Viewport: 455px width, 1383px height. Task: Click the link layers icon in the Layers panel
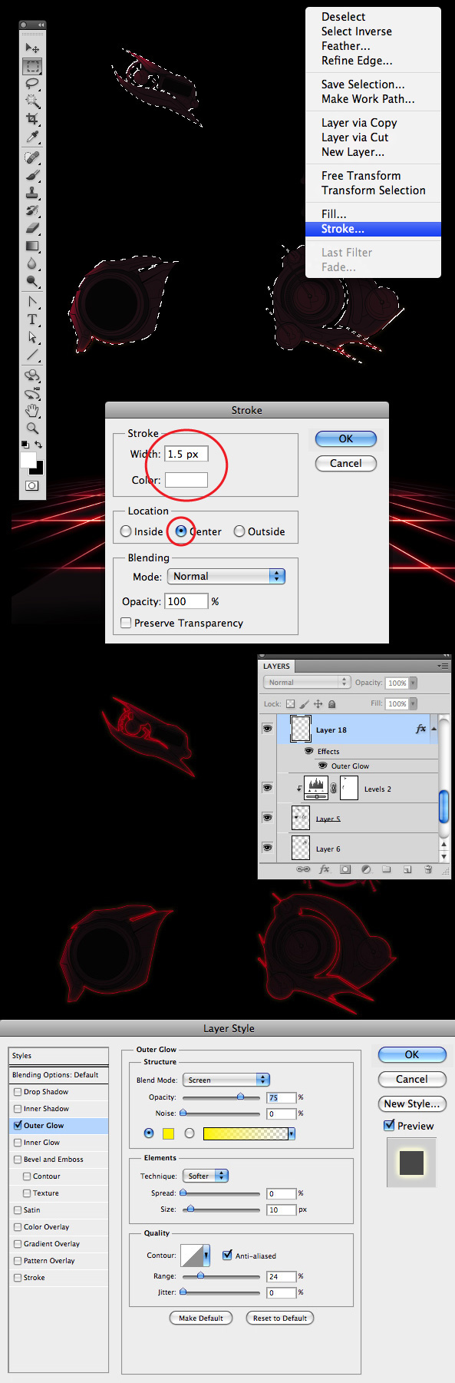click(x=304, y=869)
